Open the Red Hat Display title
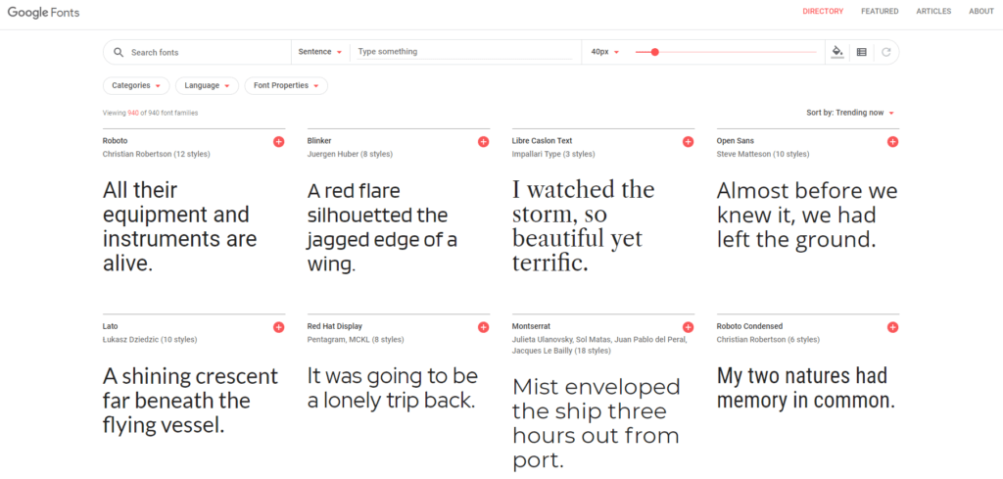The height and width of the screenshot is (479, 1003). click(x=335, y=326)
